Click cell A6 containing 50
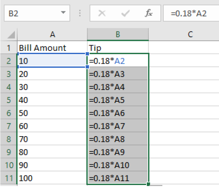 click(52, 113)
